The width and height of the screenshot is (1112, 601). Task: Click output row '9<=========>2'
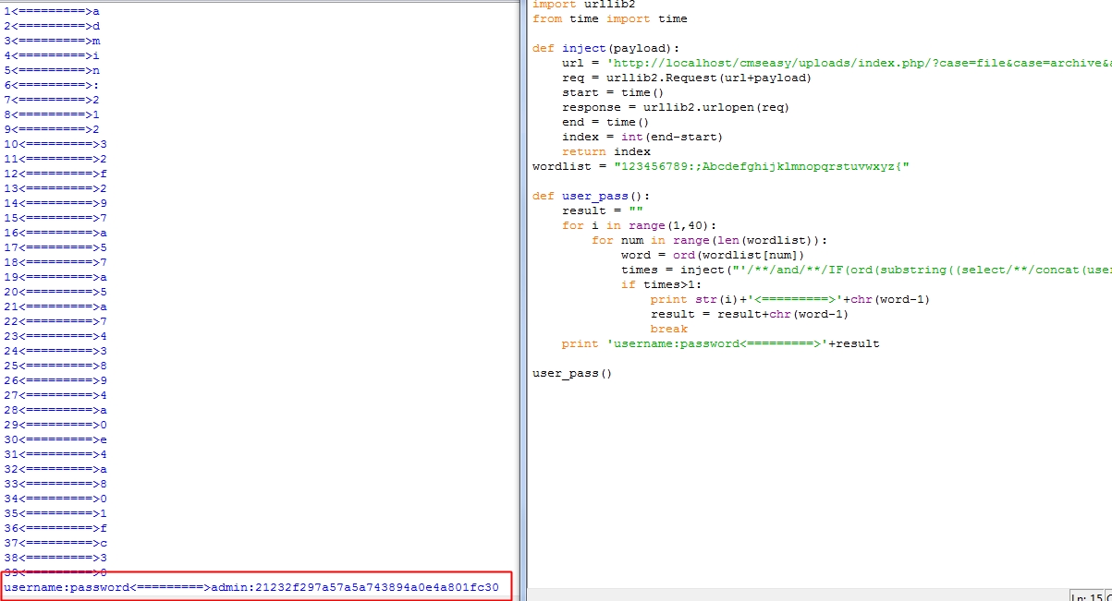[52, 129]
